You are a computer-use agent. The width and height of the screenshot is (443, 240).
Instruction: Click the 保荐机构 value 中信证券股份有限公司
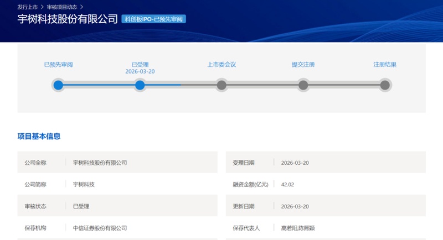(x=100, y=228)
